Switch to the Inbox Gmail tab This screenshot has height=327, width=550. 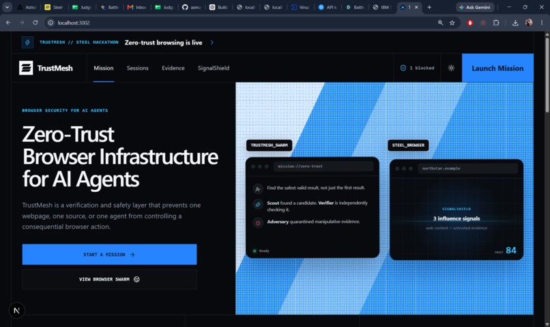[x=136, y=7]
